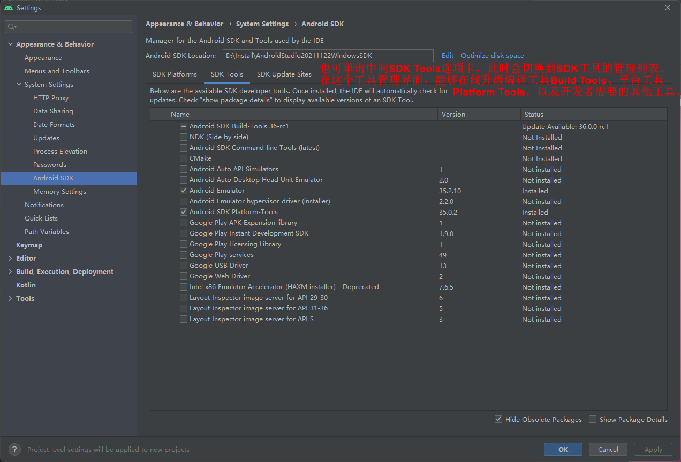681x462 pixels.
Task: Open Passwords settings page
Action: tap(50, 165)
